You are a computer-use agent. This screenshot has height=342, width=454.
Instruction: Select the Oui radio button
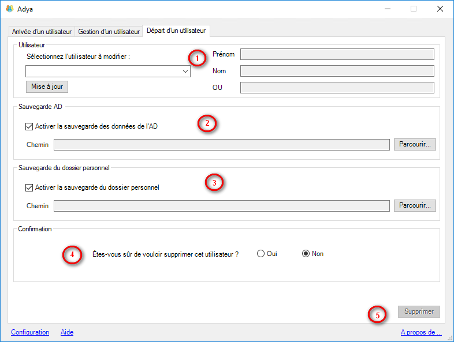[x=261, y=254]
